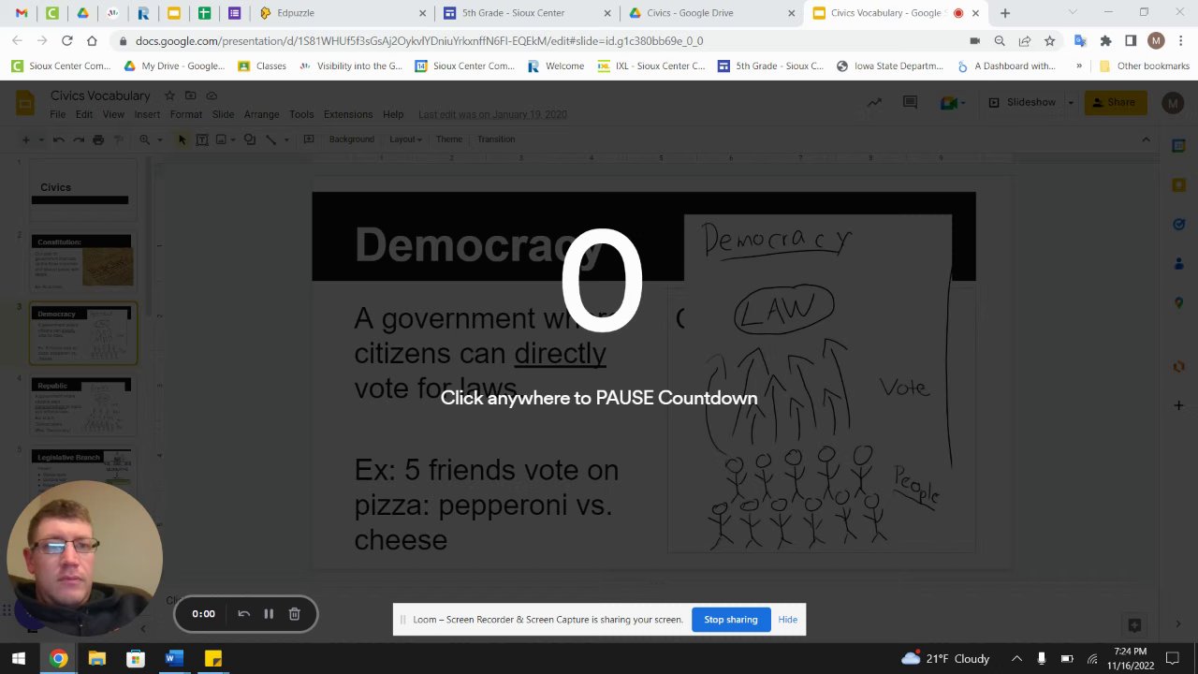The image size is (1198, 674).
Task: Click the Undo icon
Action: [58, 139]
